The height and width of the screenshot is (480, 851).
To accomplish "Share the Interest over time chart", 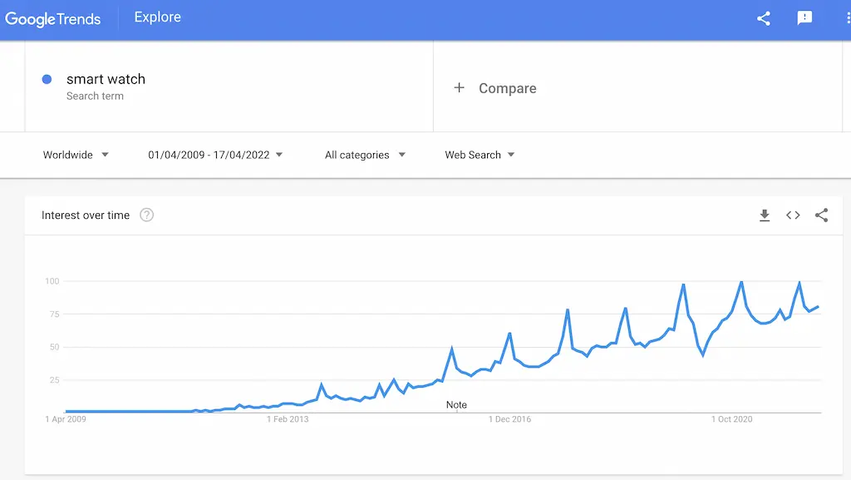I will [821, 215].
